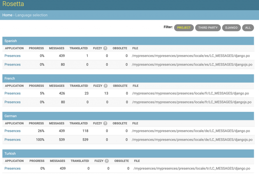The width and height of the screenshot is (259, 181).
Task: Click the Fuzzy help icon in French table
Action: 105,86
